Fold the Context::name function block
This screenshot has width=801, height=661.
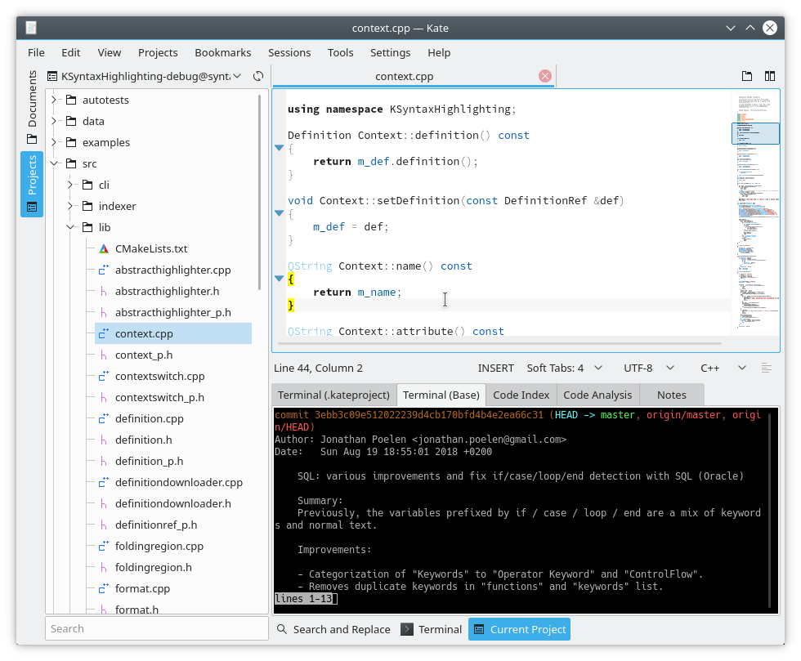tap(279, 279)
